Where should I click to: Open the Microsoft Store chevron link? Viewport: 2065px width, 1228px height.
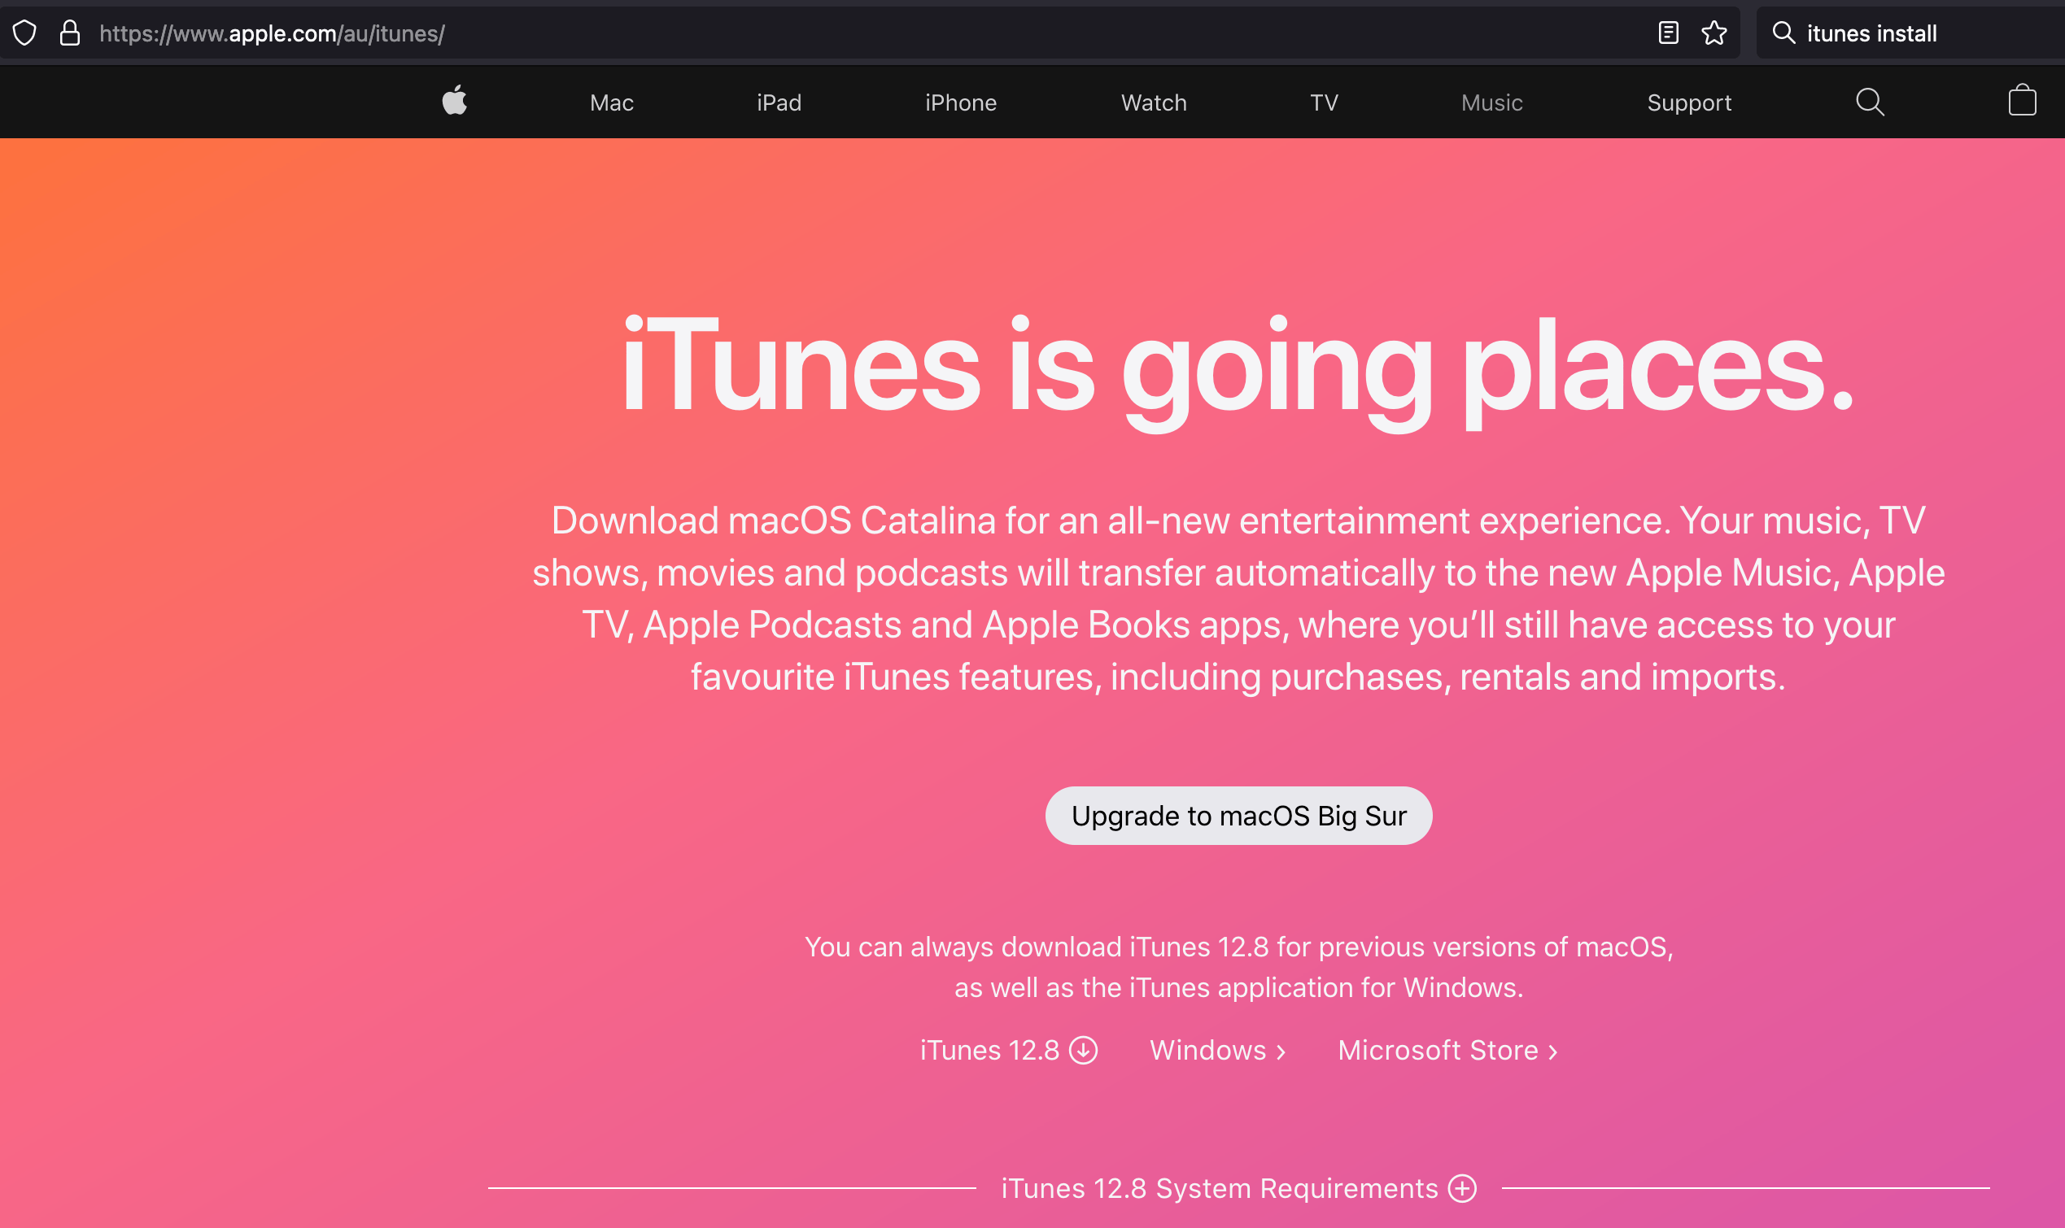[1446, 1049]
